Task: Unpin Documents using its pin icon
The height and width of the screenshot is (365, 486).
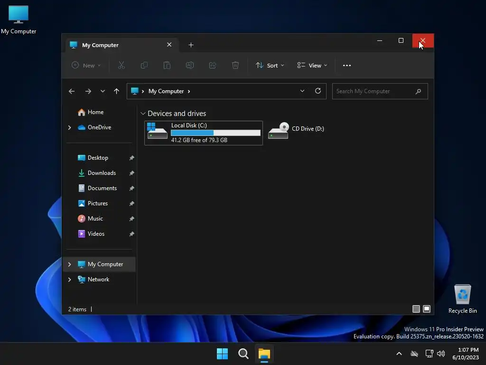Action: [x=132, y=188]
